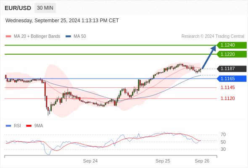This screenshot has width=248, height=168.
Task: Select the 1.1240 green resistance tag
Action: coord(232,45)
